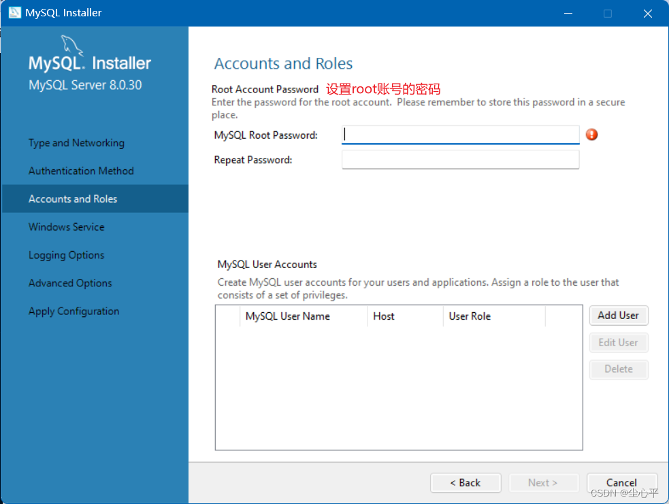The width and height of the screenshot is (669, 504).
Task: Click the 'Root Account Password' label
Action: (265, 90)
